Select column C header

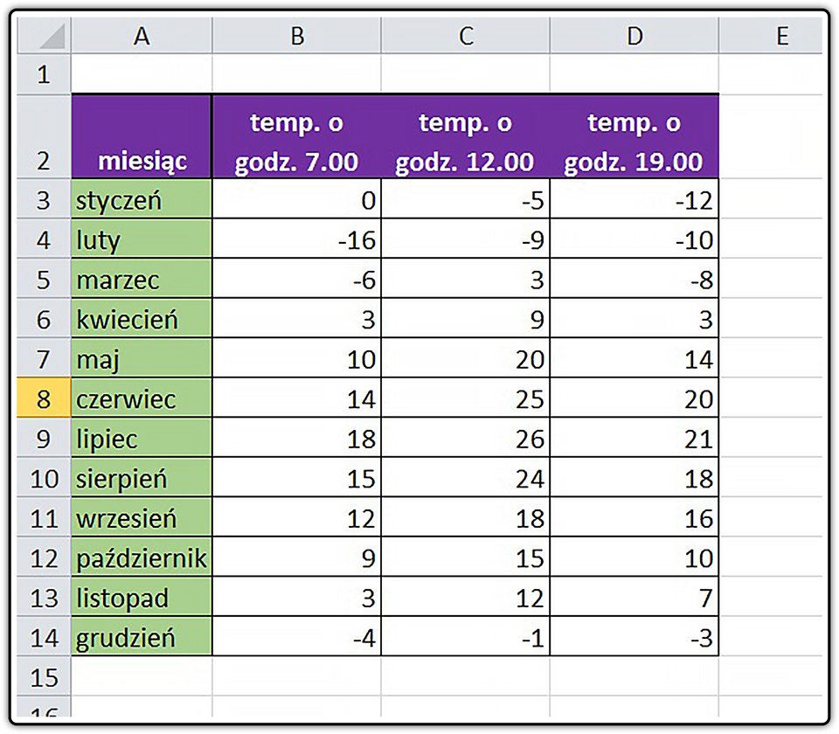pyautogui.click(x=466, y=35)
